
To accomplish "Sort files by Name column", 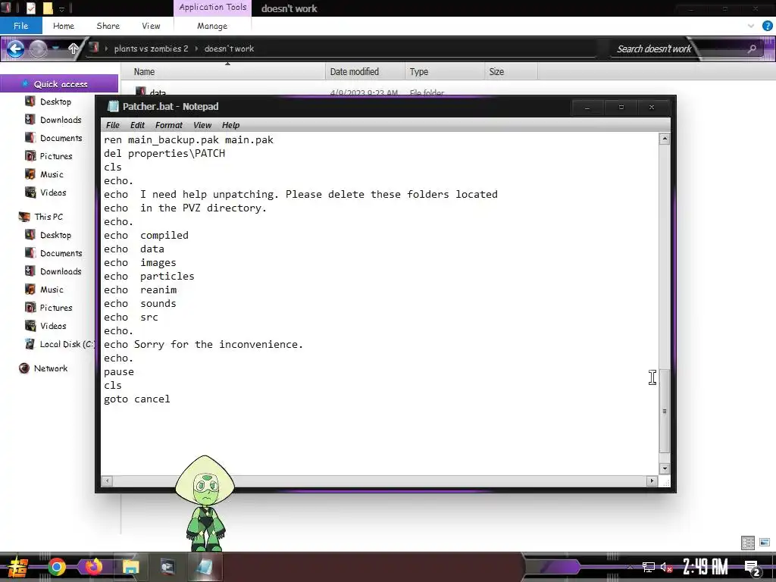I will pos(223,72).
